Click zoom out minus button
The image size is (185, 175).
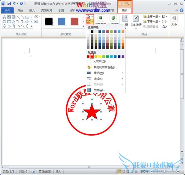click(152, 172)
